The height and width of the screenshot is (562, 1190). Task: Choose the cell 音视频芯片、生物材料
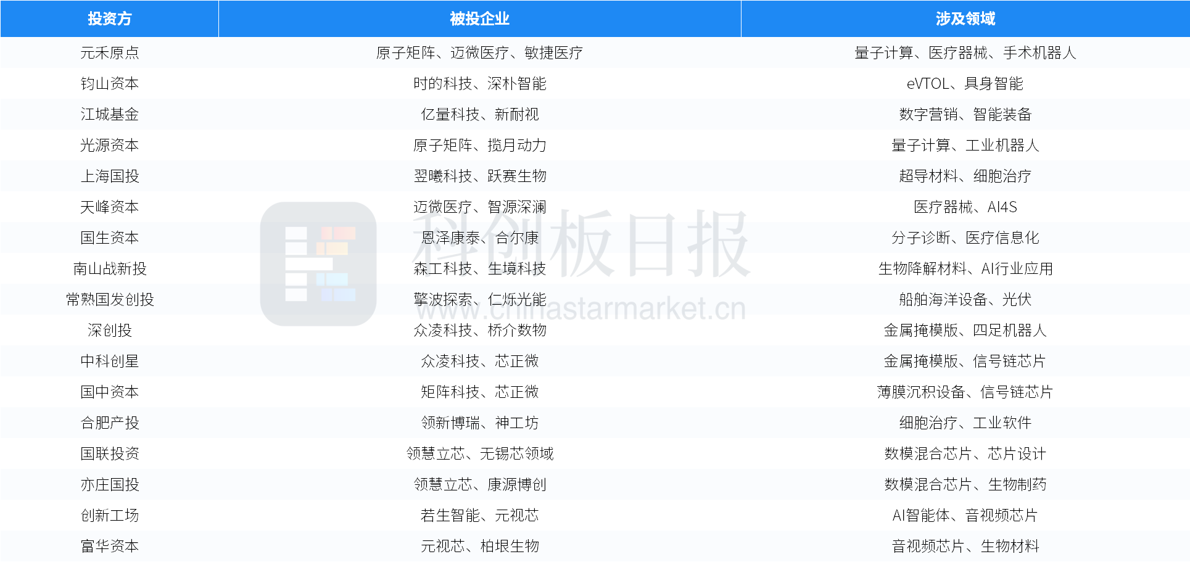click(x=965, y=546)
